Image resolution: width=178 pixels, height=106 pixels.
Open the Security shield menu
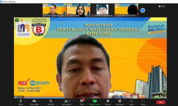[51, 102]
